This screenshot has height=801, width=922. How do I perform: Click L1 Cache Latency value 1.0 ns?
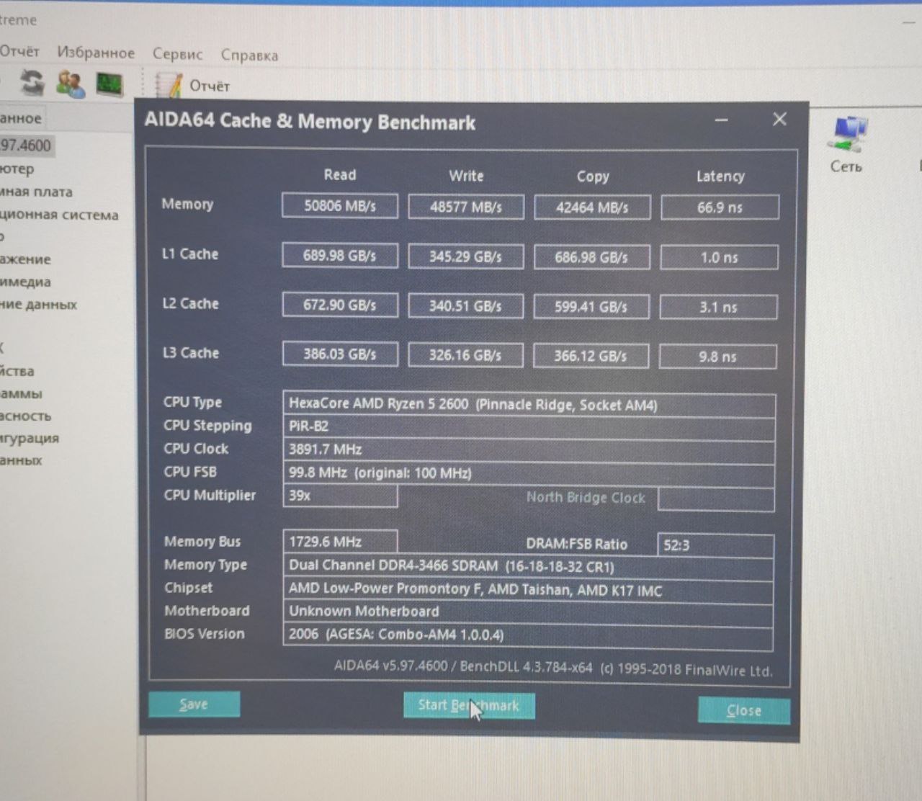pos(719,258)
